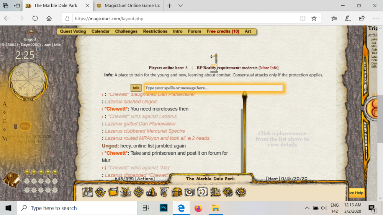383x215 pixels.
Task: Open the golden flag icon in bottom toolbar
Action: [x=113, y=192]
